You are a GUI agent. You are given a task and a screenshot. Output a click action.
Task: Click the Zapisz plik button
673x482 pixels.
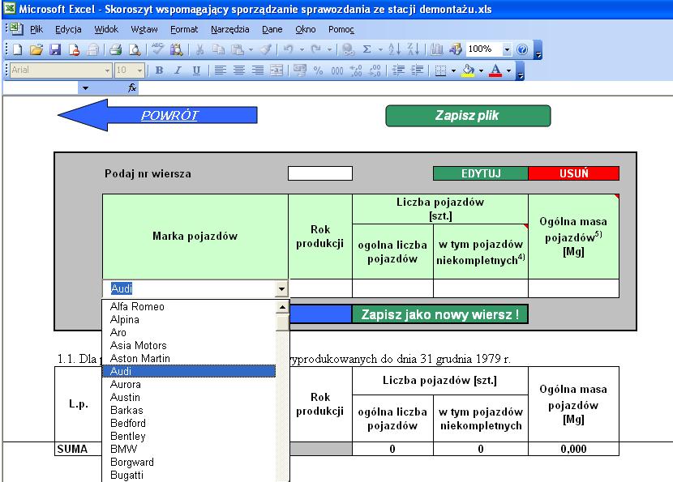pyautogui.click(x=468, y=116)
